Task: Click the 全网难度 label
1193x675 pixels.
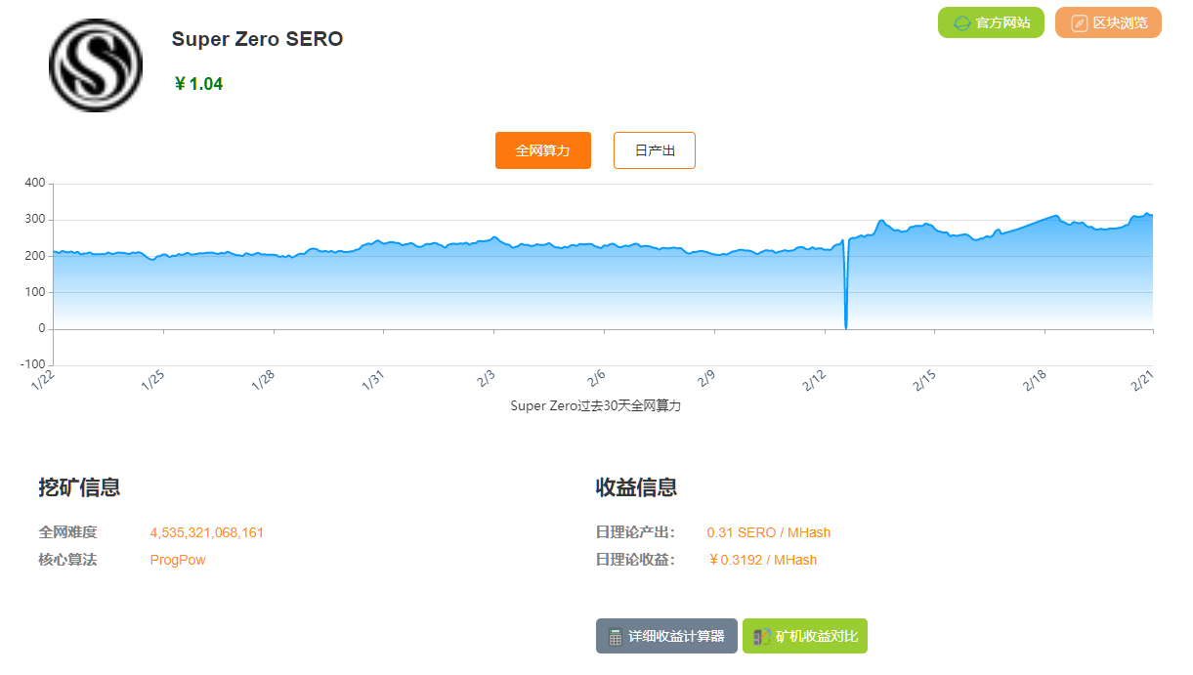Action: 68,532
